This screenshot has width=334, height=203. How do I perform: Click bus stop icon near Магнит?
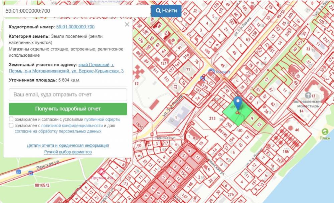tap(202, 78)
